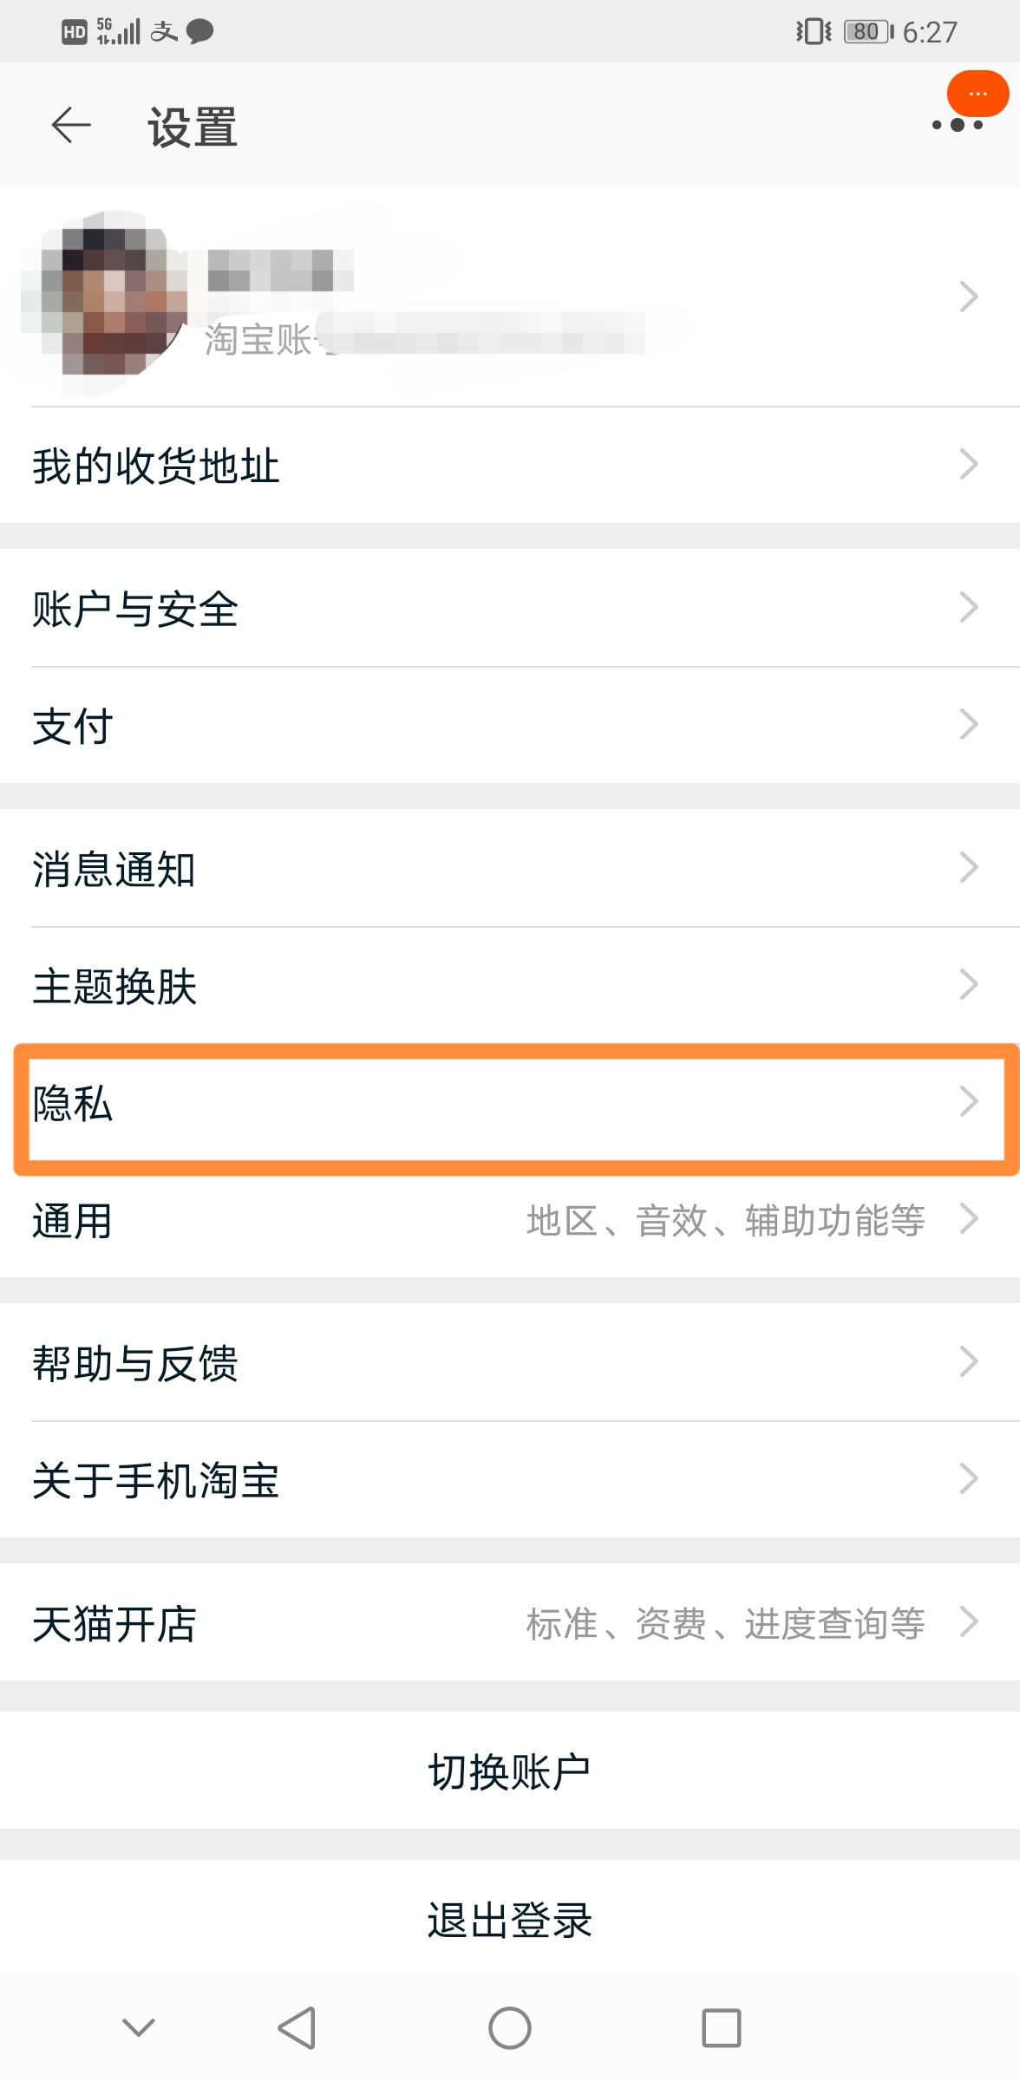This screenshot has width=1020, height=2081.
Task: Open the three-dot more options menu
Action: click(957, 126)
